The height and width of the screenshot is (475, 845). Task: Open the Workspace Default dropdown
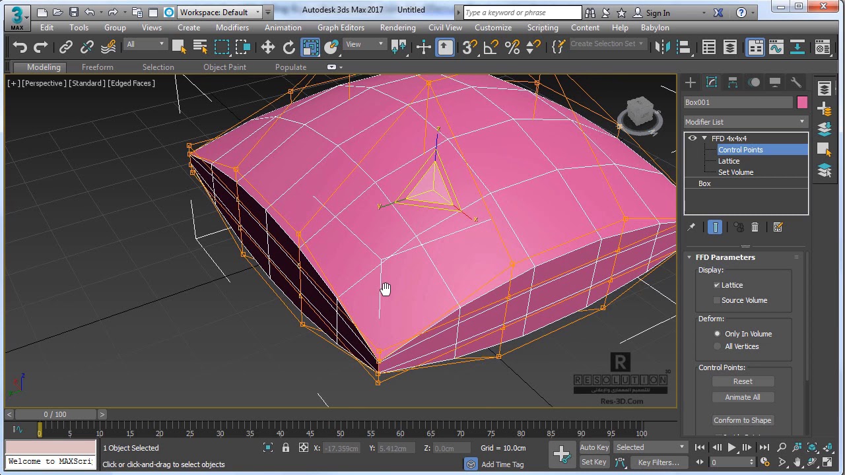tap(219, 12)
